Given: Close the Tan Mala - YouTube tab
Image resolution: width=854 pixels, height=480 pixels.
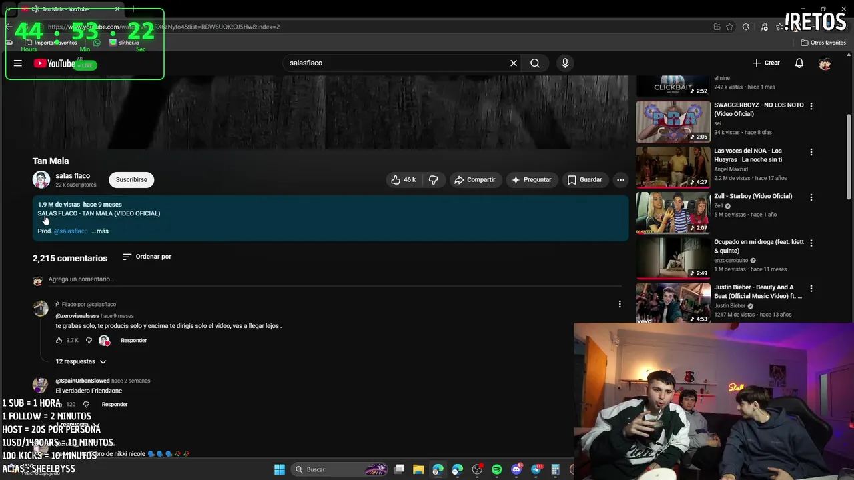Looking at the screenshot, I should [117, 9].
